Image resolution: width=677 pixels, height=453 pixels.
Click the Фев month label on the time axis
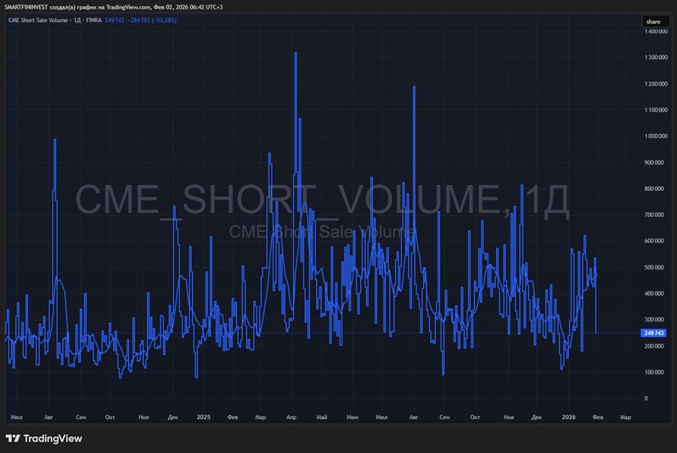tap(598, 417)
